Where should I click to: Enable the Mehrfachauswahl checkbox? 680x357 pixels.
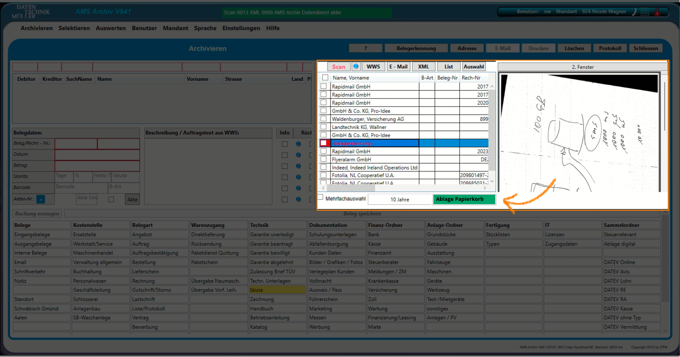point(321,197)
